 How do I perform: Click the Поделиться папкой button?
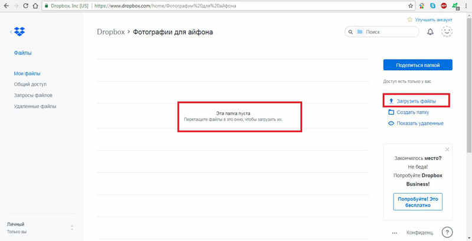[418, 65]
